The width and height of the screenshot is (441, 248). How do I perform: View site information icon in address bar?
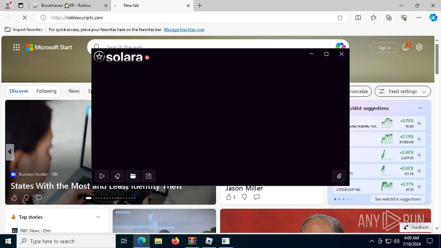[x=43, y=18]
